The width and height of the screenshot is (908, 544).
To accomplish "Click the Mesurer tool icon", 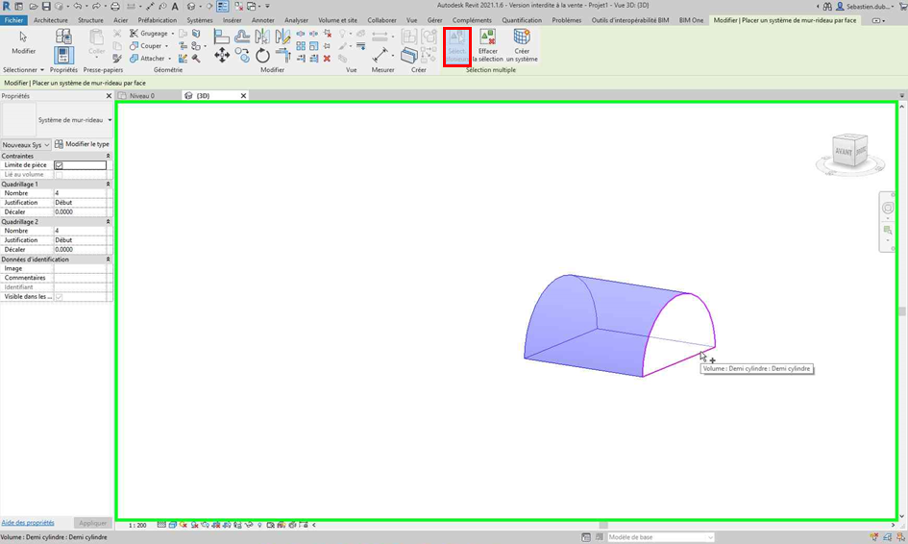I will point(380,56).
